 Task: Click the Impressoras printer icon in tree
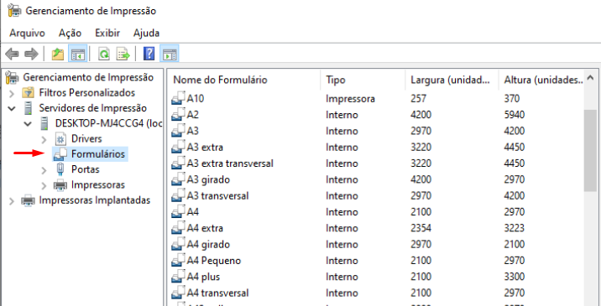(x=60, y=185)
